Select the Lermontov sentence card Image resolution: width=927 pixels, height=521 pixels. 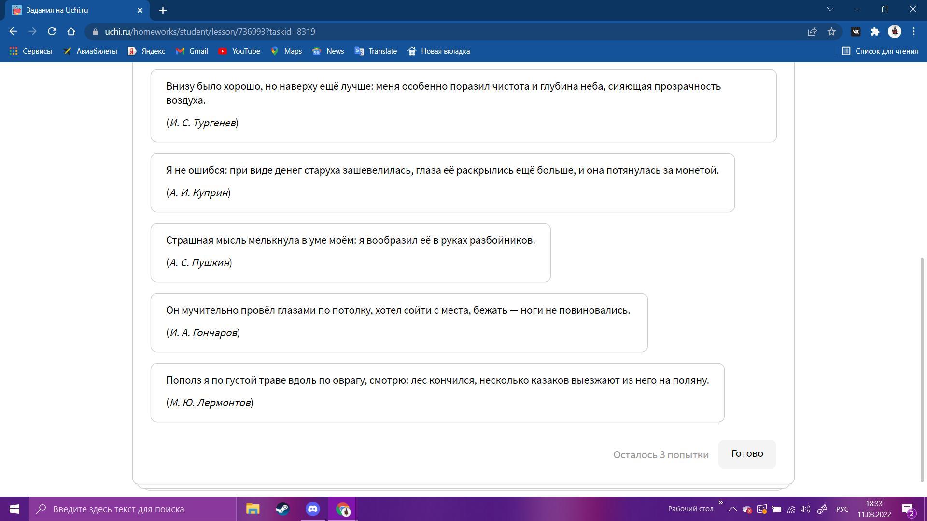tap(437, 392)
